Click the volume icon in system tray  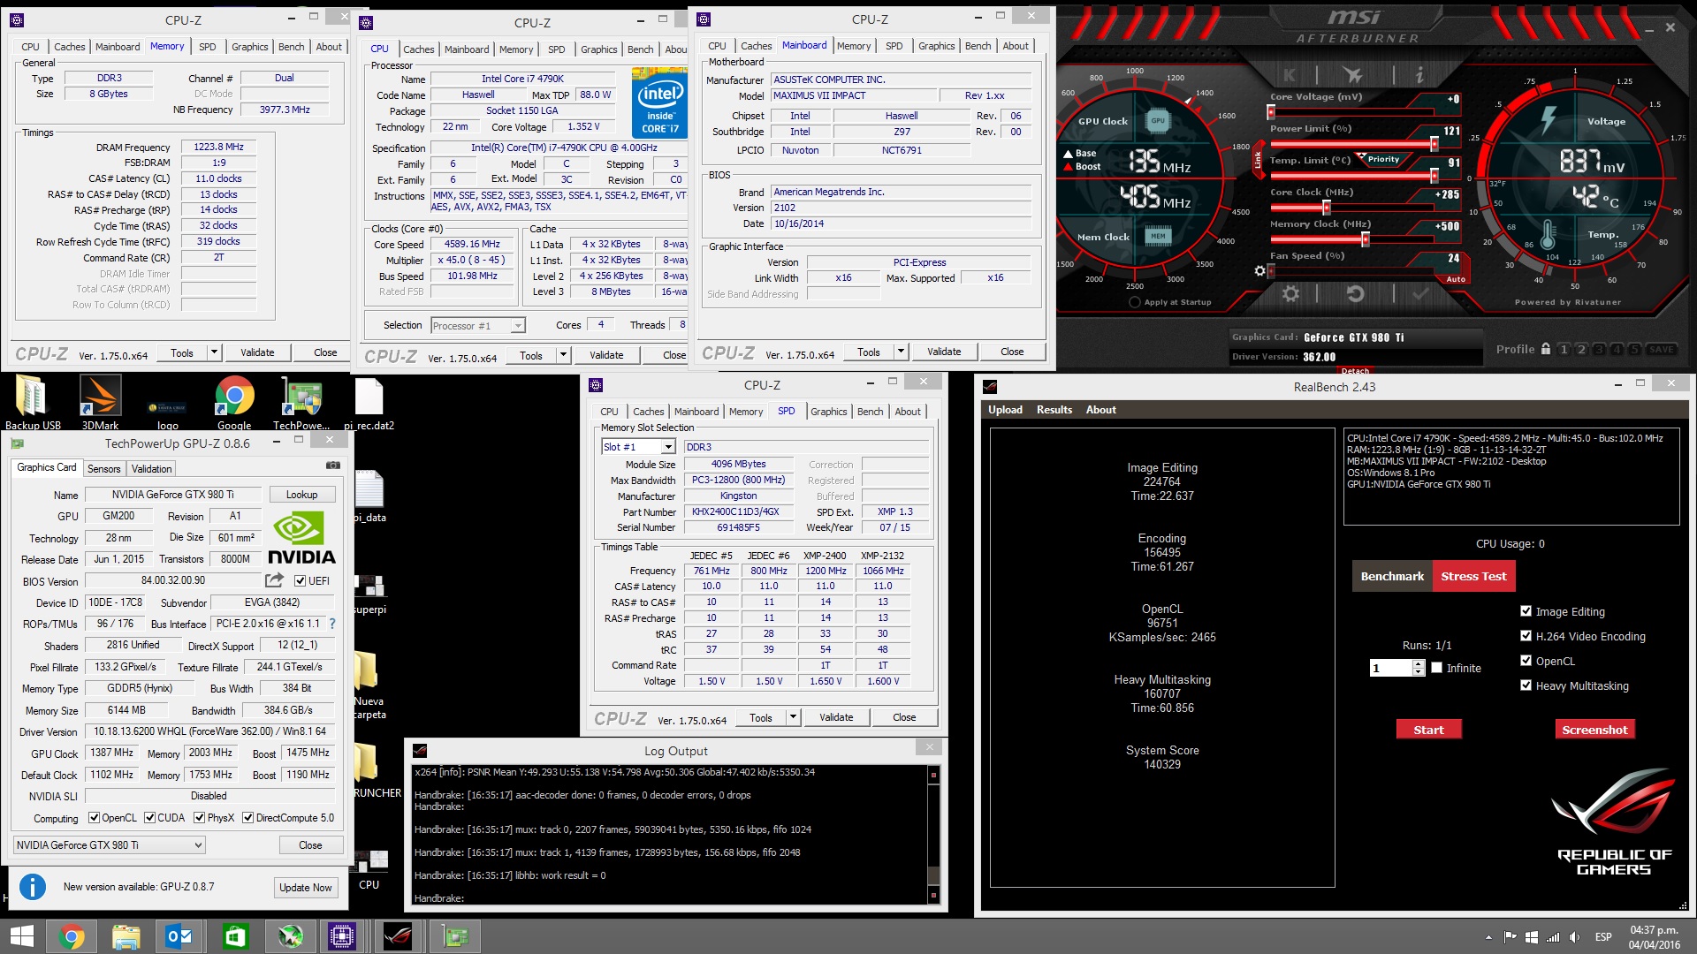pyautogui.click(x=1574, y=937)
